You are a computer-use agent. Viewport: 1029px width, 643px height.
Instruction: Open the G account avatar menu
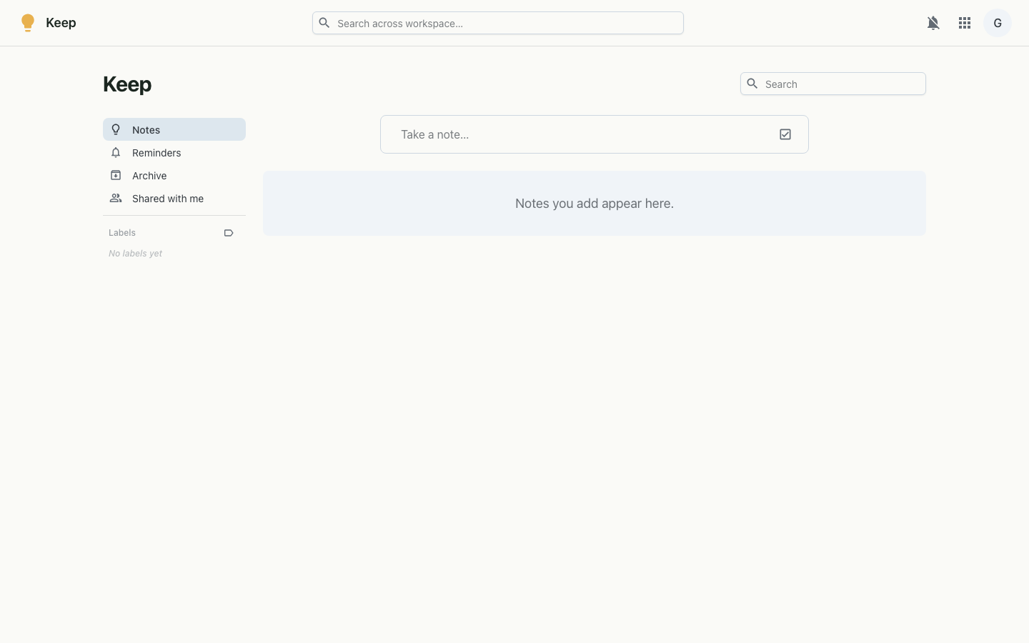point(998,23)
